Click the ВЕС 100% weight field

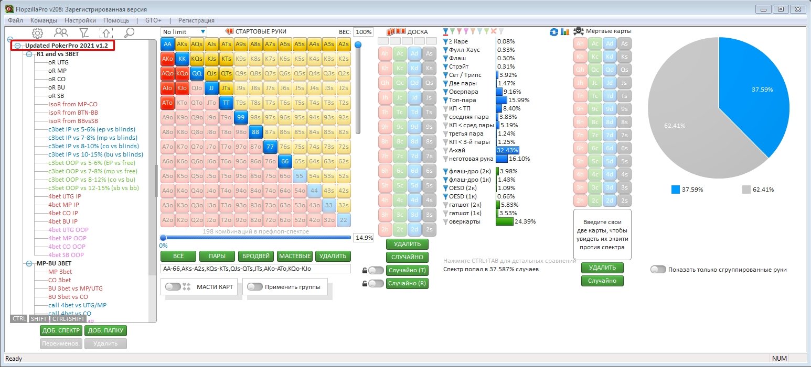coord(363,32)
